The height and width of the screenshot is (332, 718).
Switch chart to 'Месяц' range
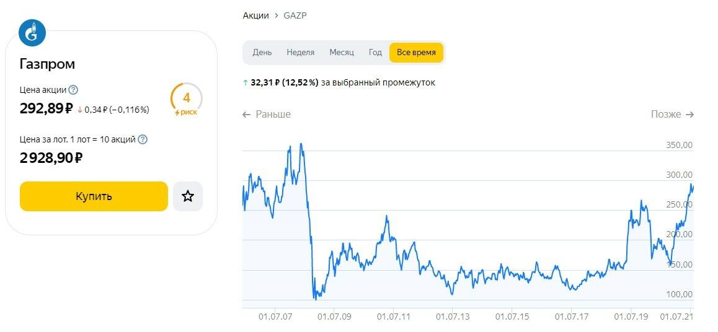point(342,53)
